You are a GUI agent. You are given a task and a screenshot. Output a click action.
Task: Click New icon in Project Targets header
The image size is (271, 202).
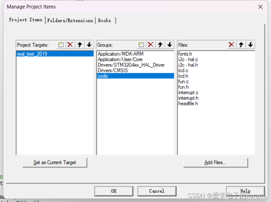pyautogui.click(x=61, y=45)
